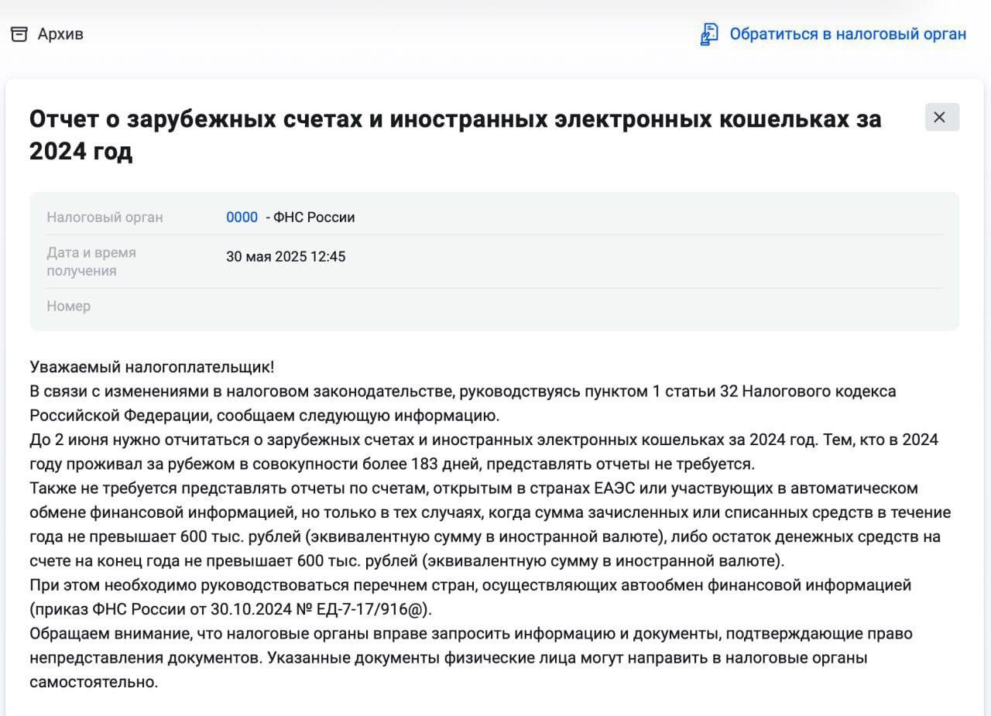Open Обратиться в налоговый орган link
This screenshot has height=716, width=991.
click(848, 34)
